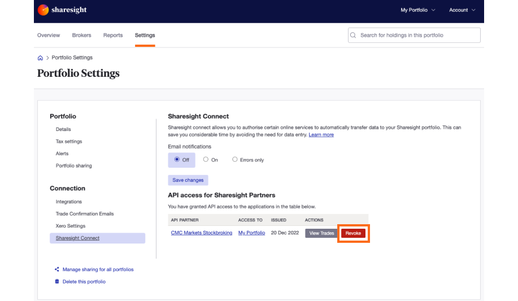Open the Account dropdown menu

click(x=462, y=10)
